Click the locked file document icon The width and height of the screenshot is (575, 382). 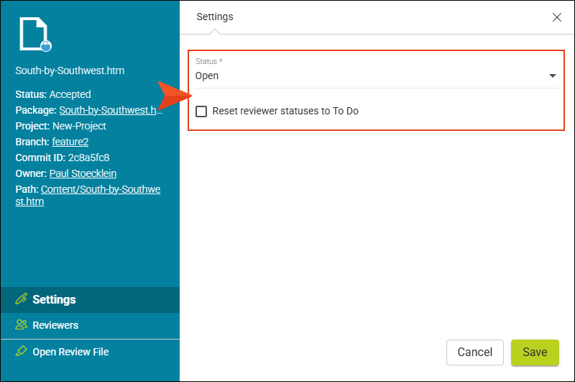(x=34, y=33)
